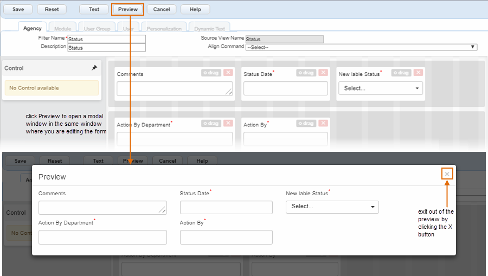Image resolution: width=488 pixels, height=276 pixels.
Task: Click the pin icon in Control panel
Action: (x=94, y=68)
